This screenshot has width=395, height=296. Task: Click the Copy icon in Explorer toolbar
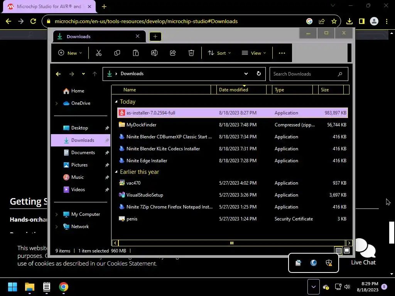tap(117, 53)
